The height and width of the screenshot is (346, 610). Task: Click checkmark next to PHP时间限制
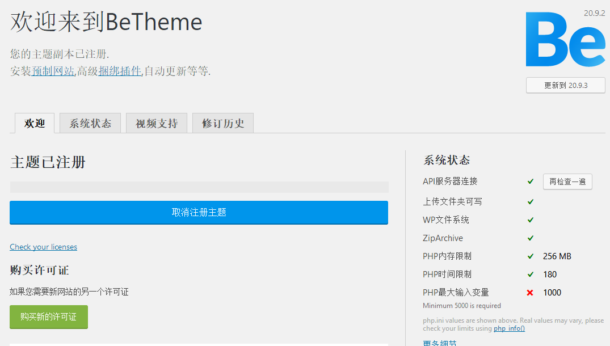(530, 274)
